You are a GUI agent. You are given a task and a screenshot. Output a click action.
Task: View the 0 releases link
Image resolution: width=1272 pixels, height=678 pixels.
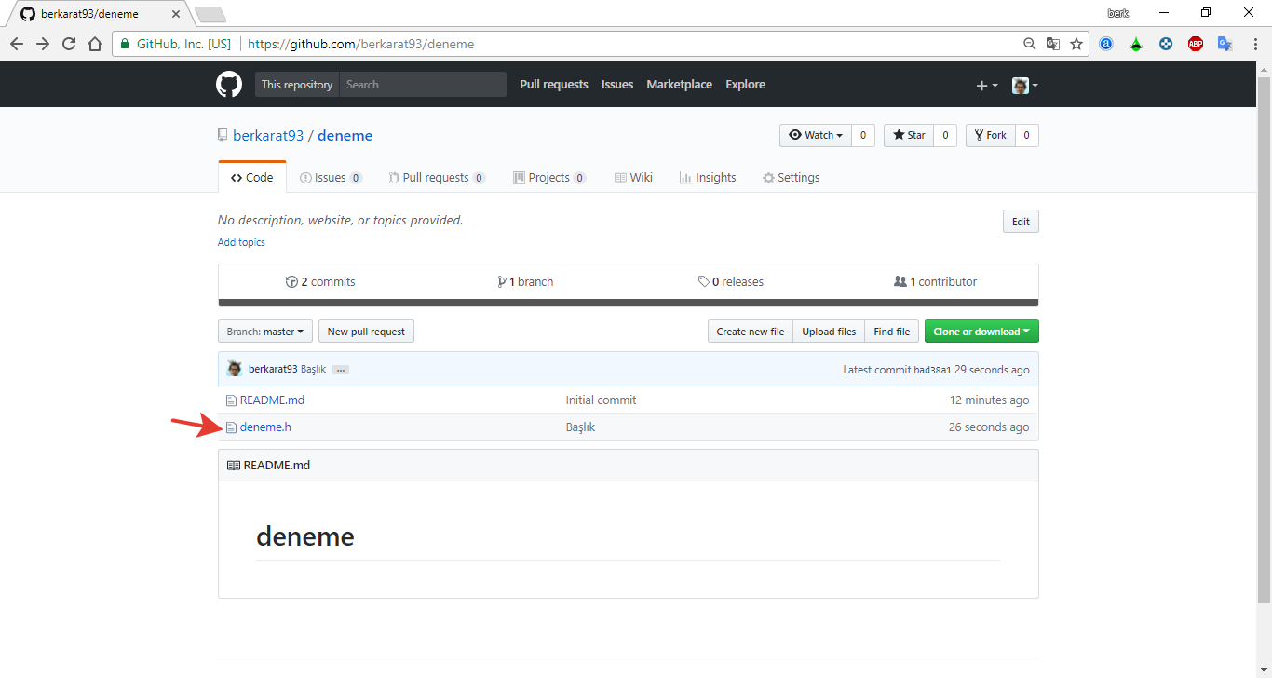click(x=731, y=281)
